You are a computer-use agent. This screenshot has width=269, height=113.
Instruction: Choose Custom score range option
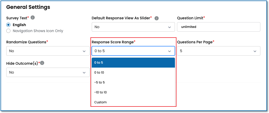[133, 102]
